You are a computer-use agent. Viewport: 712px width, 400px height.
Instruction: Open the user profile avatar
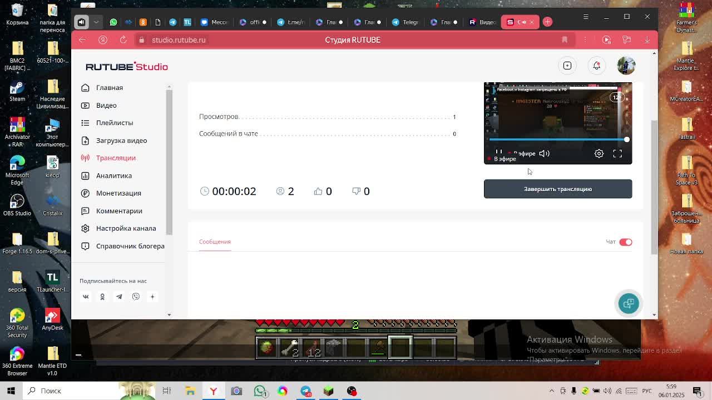point(626,66)
